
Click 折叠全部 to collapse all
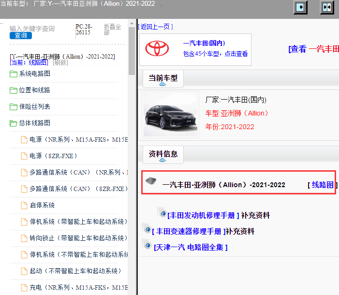(112, 29)
